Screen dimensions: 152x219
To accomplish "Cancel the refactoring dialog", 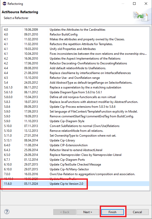I will (x=137, y=212).
